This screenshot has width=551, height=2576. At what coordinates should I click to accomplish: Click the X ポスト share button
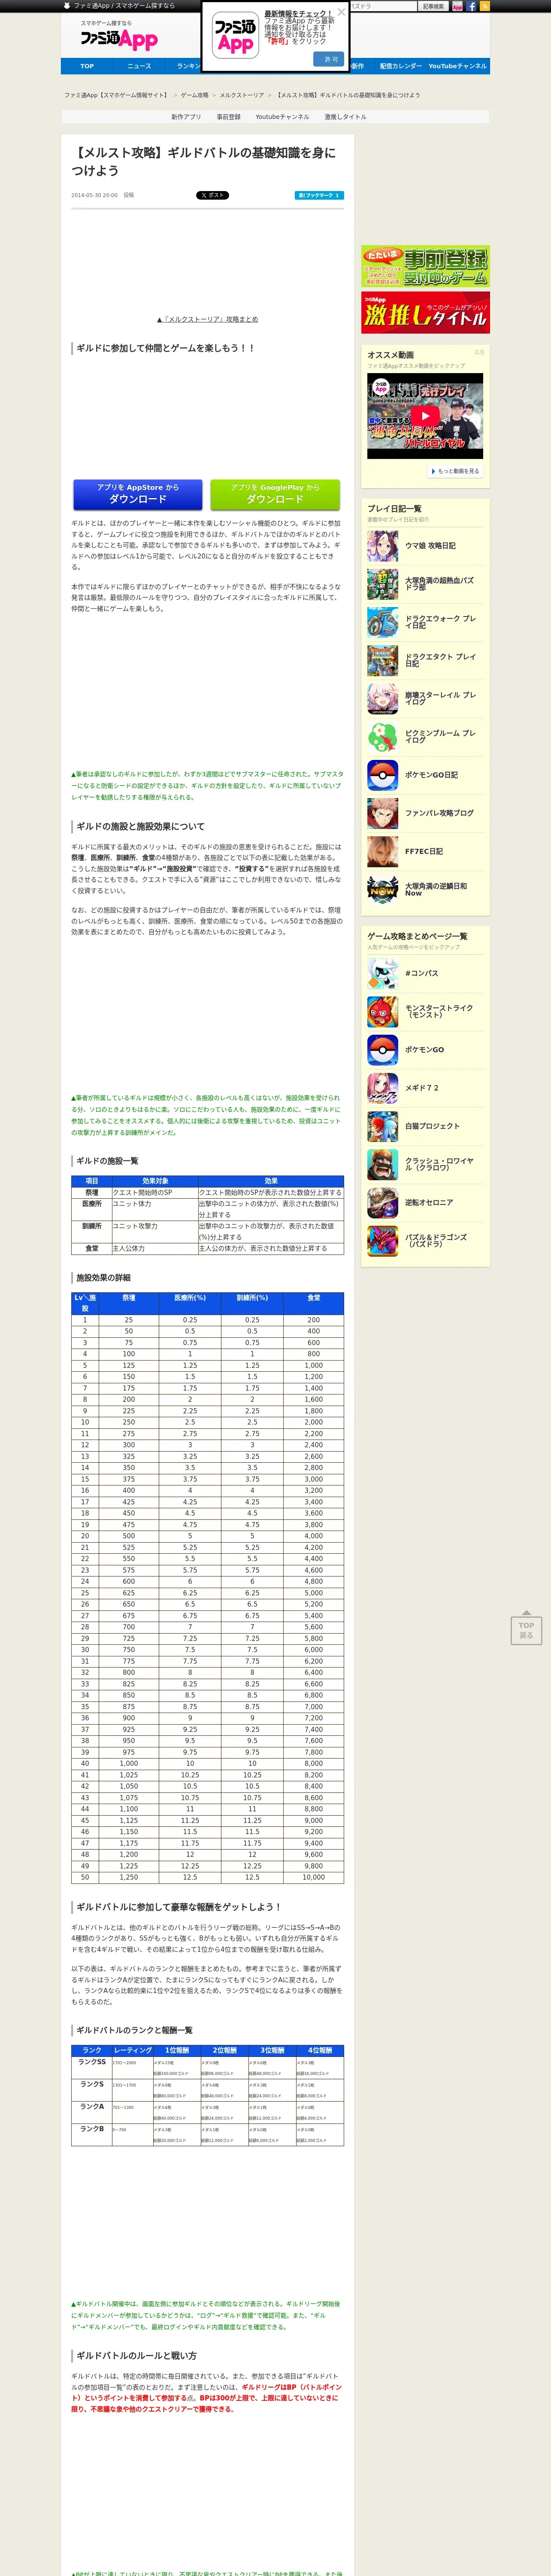tap(212, 195)
